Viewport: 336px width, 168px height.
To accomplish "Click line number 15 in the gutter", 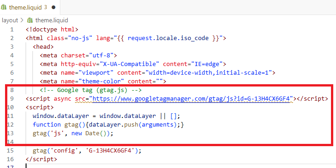I will pos(10,151).
